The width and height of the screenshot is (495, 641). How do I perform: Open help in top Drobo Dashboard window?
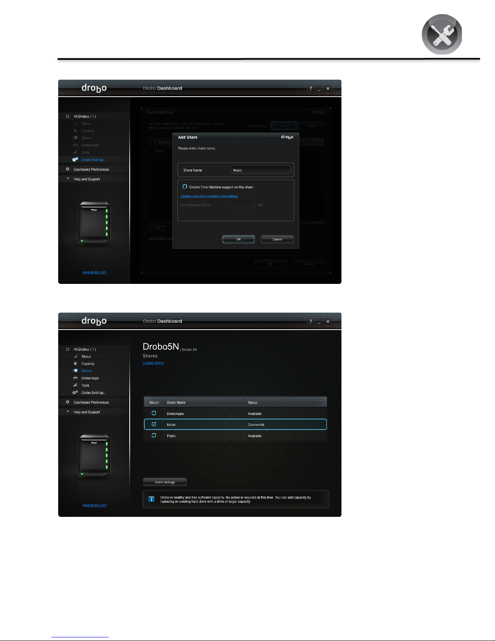pos(310,89)
